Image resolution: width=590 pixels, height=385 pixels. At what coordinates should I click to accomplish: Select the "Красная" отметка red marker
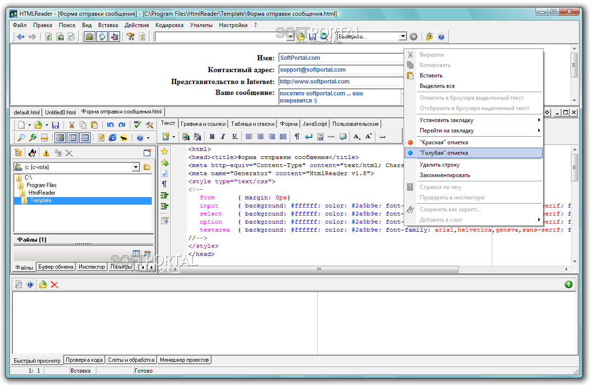pos(443,142)
